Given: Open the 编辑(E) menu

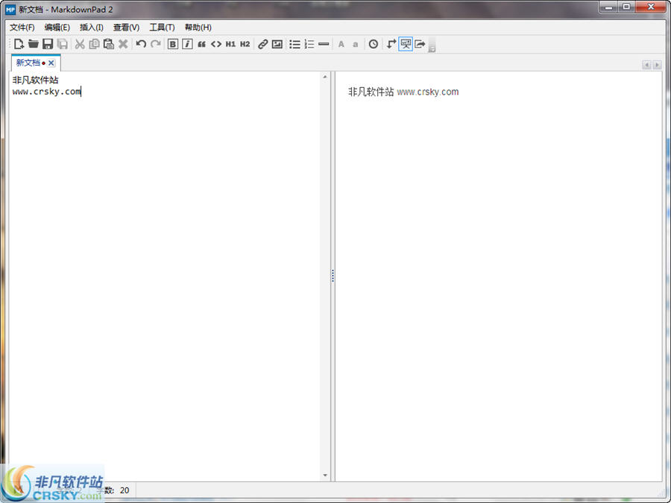Looking at the screenshot, I should tap(57, 28).
